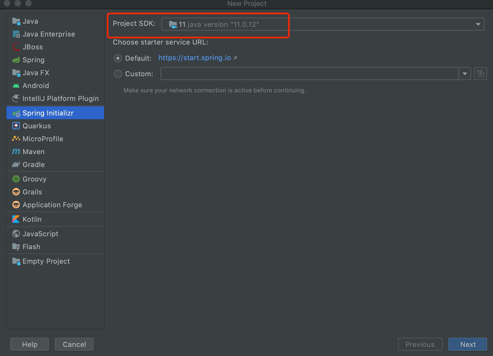Click the Spring Initializr icon
The image size is (493, 356).
(16, 113)
